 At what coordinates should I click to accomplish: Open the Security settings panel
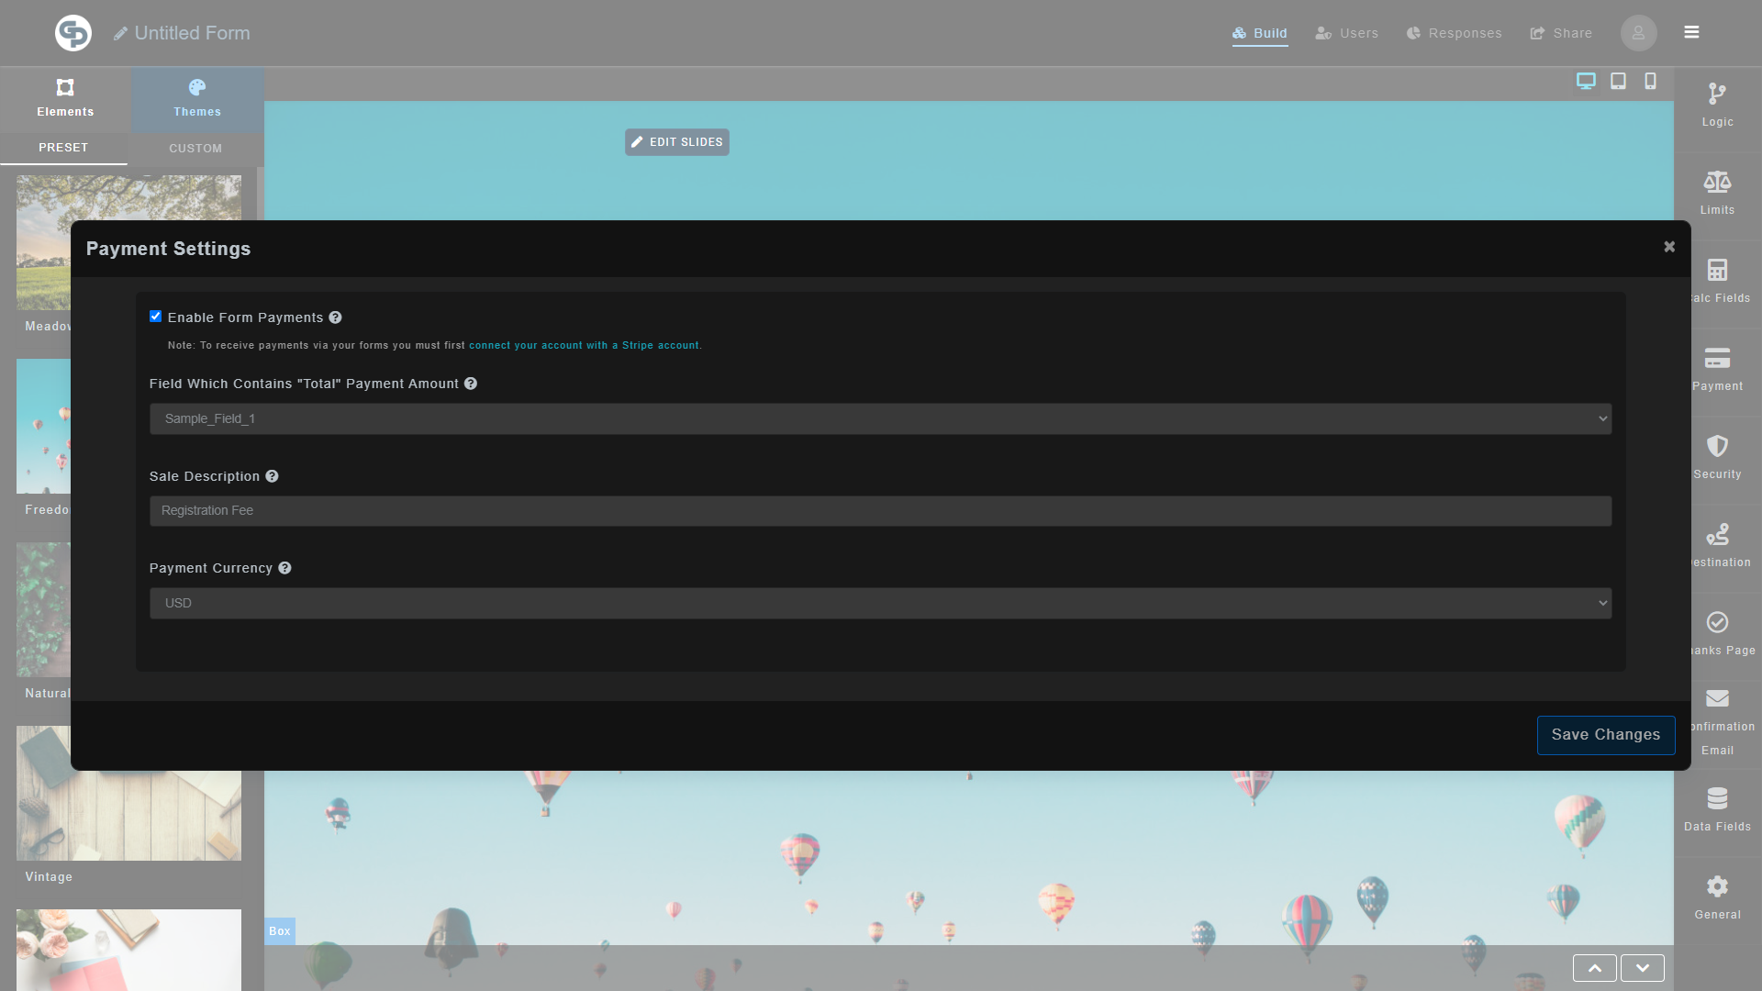(1717, 456)
